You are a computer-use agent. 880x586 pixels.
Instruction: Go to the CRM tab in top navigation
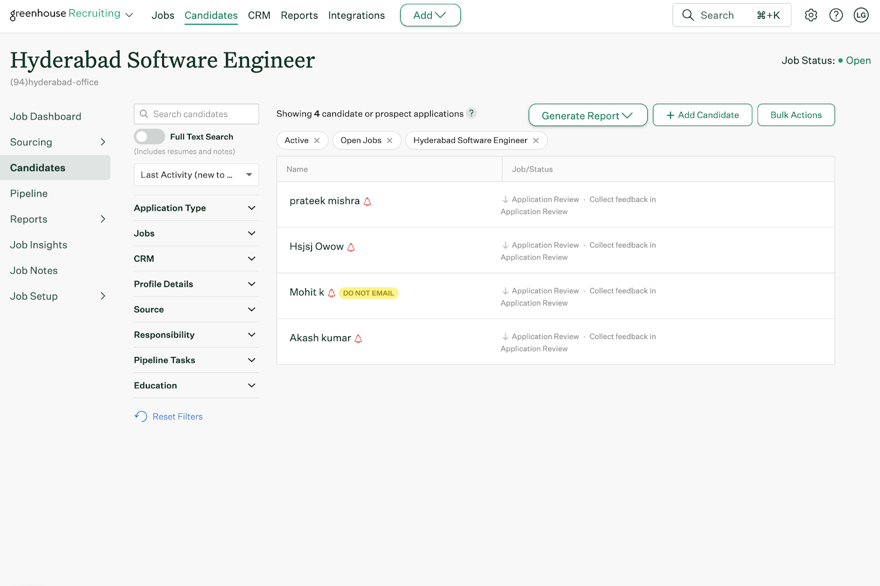tap(259, 15)
